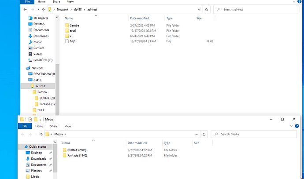The image size is (304, 179).
Task: Open View tab in Media window
Action: click(x=68, y=126)
